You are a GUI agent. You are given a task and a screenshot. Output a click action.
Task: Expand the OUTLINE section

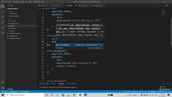10,89
